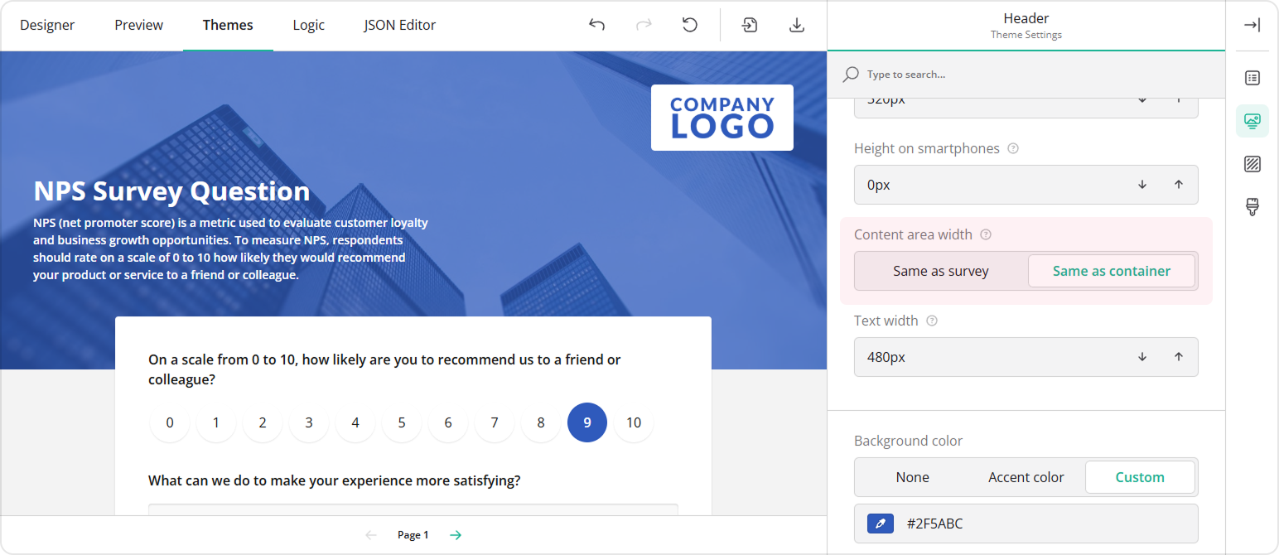This screenshot has height=555, width=1279.
Task: Collapse the settings sidebar with arrow icon
Action: [x=1252, y=24]
